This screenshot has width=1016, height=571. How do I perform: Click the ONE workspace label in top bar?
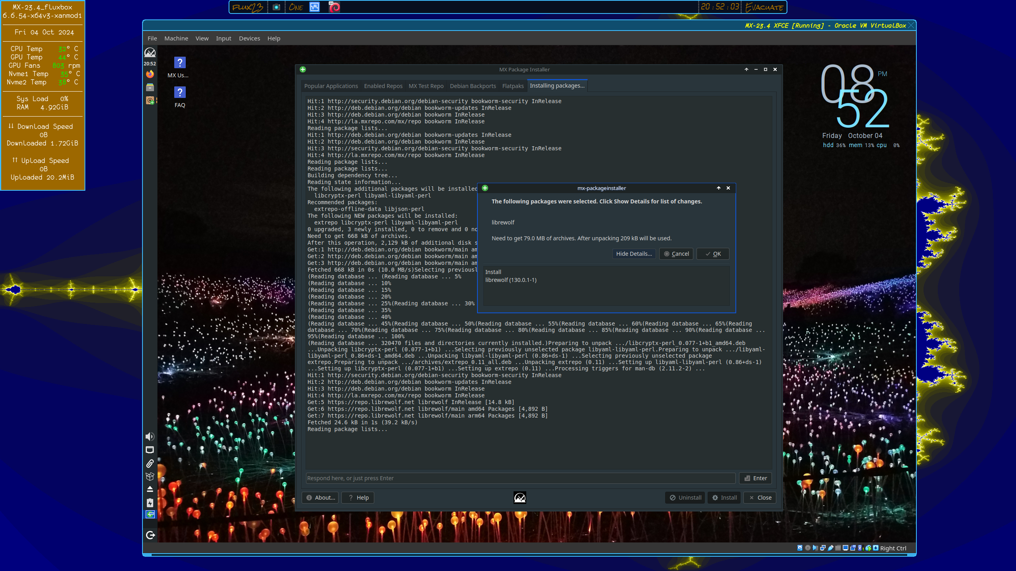pos(296,7)
